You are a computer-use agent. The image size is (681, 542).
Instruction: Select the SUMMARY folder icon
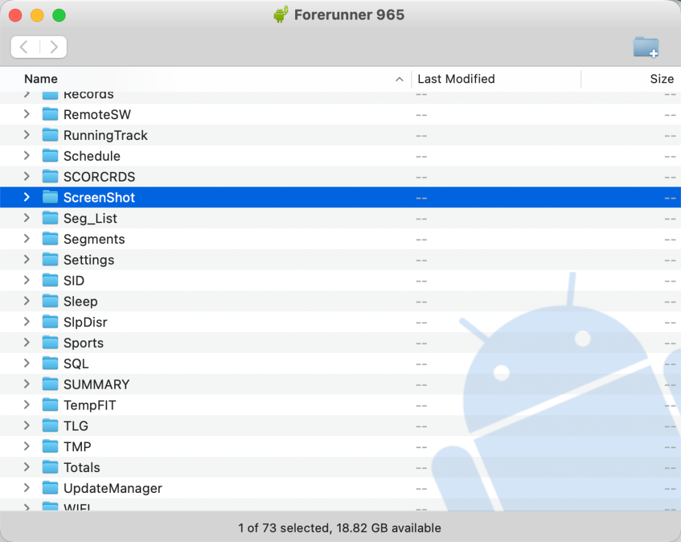pyautogui.click(x=50, y=384)
